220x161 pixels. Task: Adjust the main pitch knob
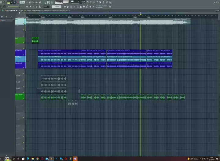tap(4, 7)
